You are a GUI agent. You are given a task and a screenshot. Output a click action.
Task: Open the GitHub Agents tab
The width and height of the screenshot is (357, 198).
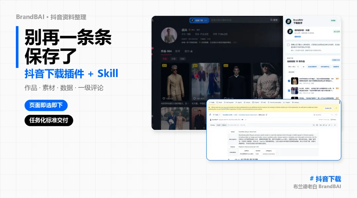coord(239,102)
